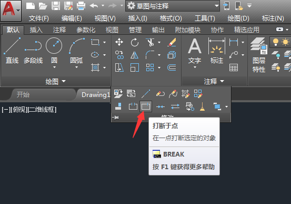Click the Join tool
The image size is (291, 204).
[160, 106]
